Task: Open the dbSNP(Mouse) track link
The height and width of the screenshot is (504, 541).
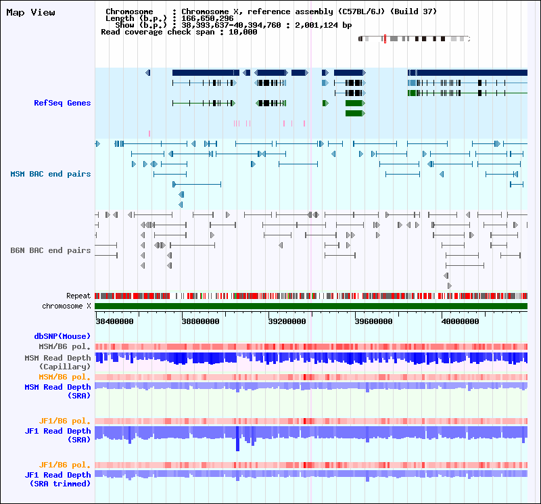Action: [62, 336]
